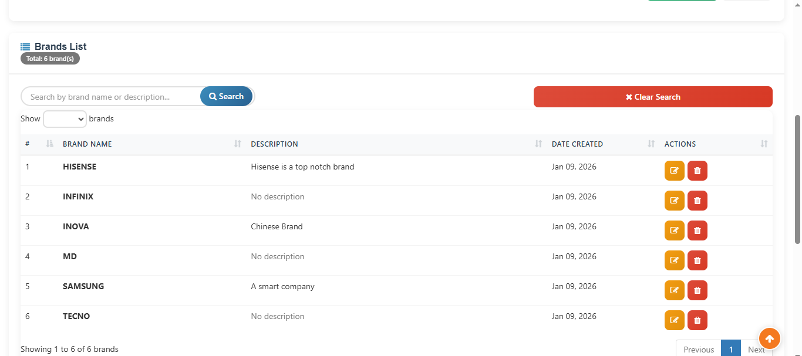Remove the TECNO brand with trash icon
This screenshot has width=802, height=356.
point(697,320)
